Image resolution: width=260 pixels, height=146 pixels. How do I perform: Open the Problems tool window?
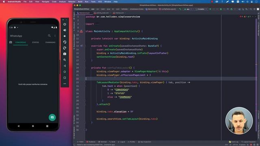click(91, 142)
